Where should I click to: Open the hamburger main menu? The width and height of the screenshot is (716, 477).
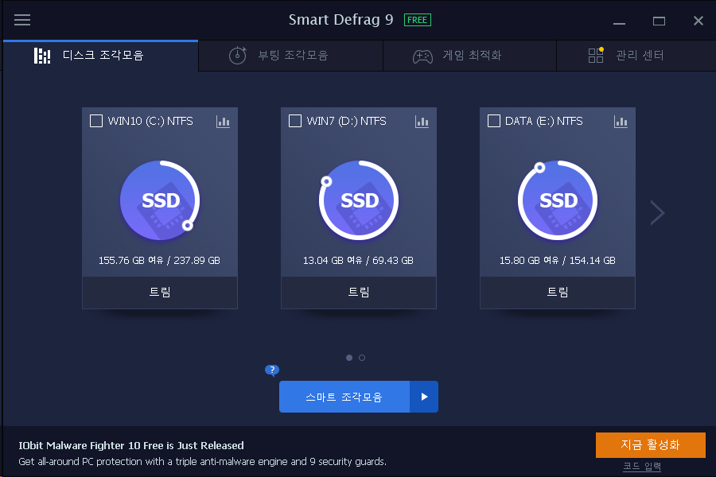22,20
